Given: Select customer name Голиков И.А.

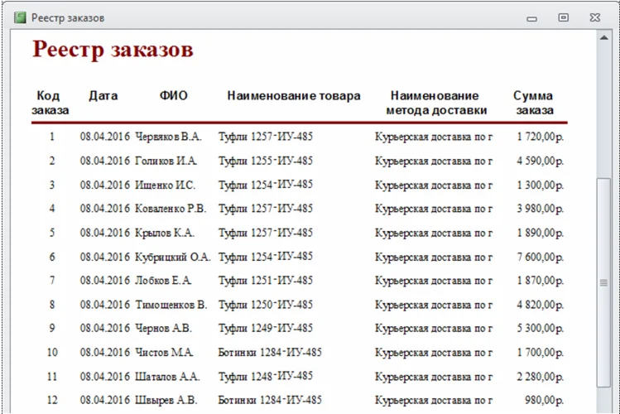Looking at the screenshot, I should [x=166, y=161].
